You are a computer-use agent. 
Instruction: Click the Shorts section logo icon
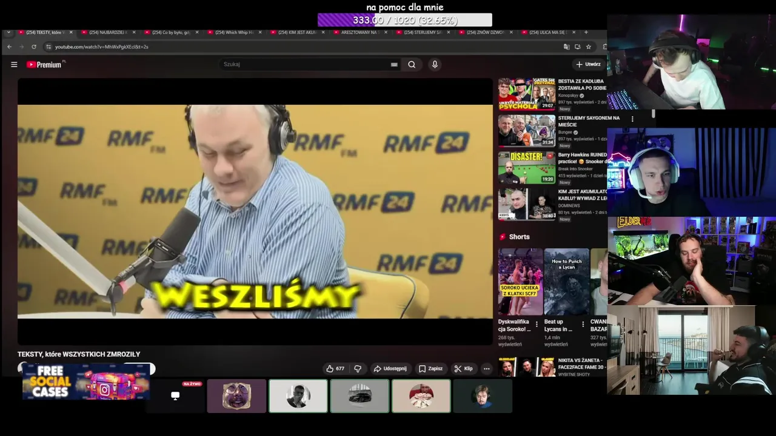(x=503, y=237)
